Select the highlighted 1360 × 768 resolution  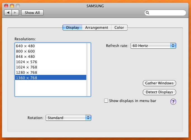pyautogui.click(x=51, y=78)
